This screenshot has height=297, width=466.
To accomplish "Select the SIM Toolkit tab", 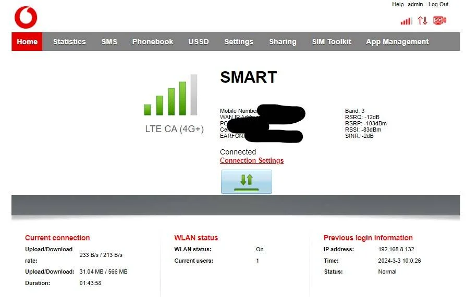I will (332, 42).
